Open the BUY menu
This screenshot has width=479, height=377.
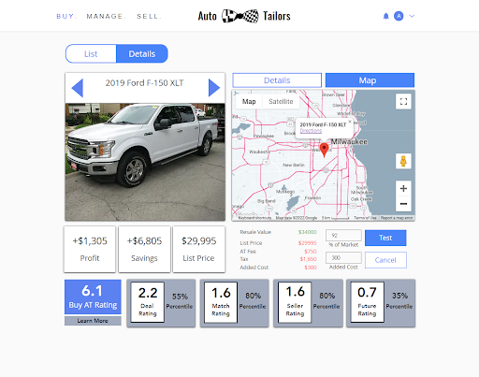[66, 16]
